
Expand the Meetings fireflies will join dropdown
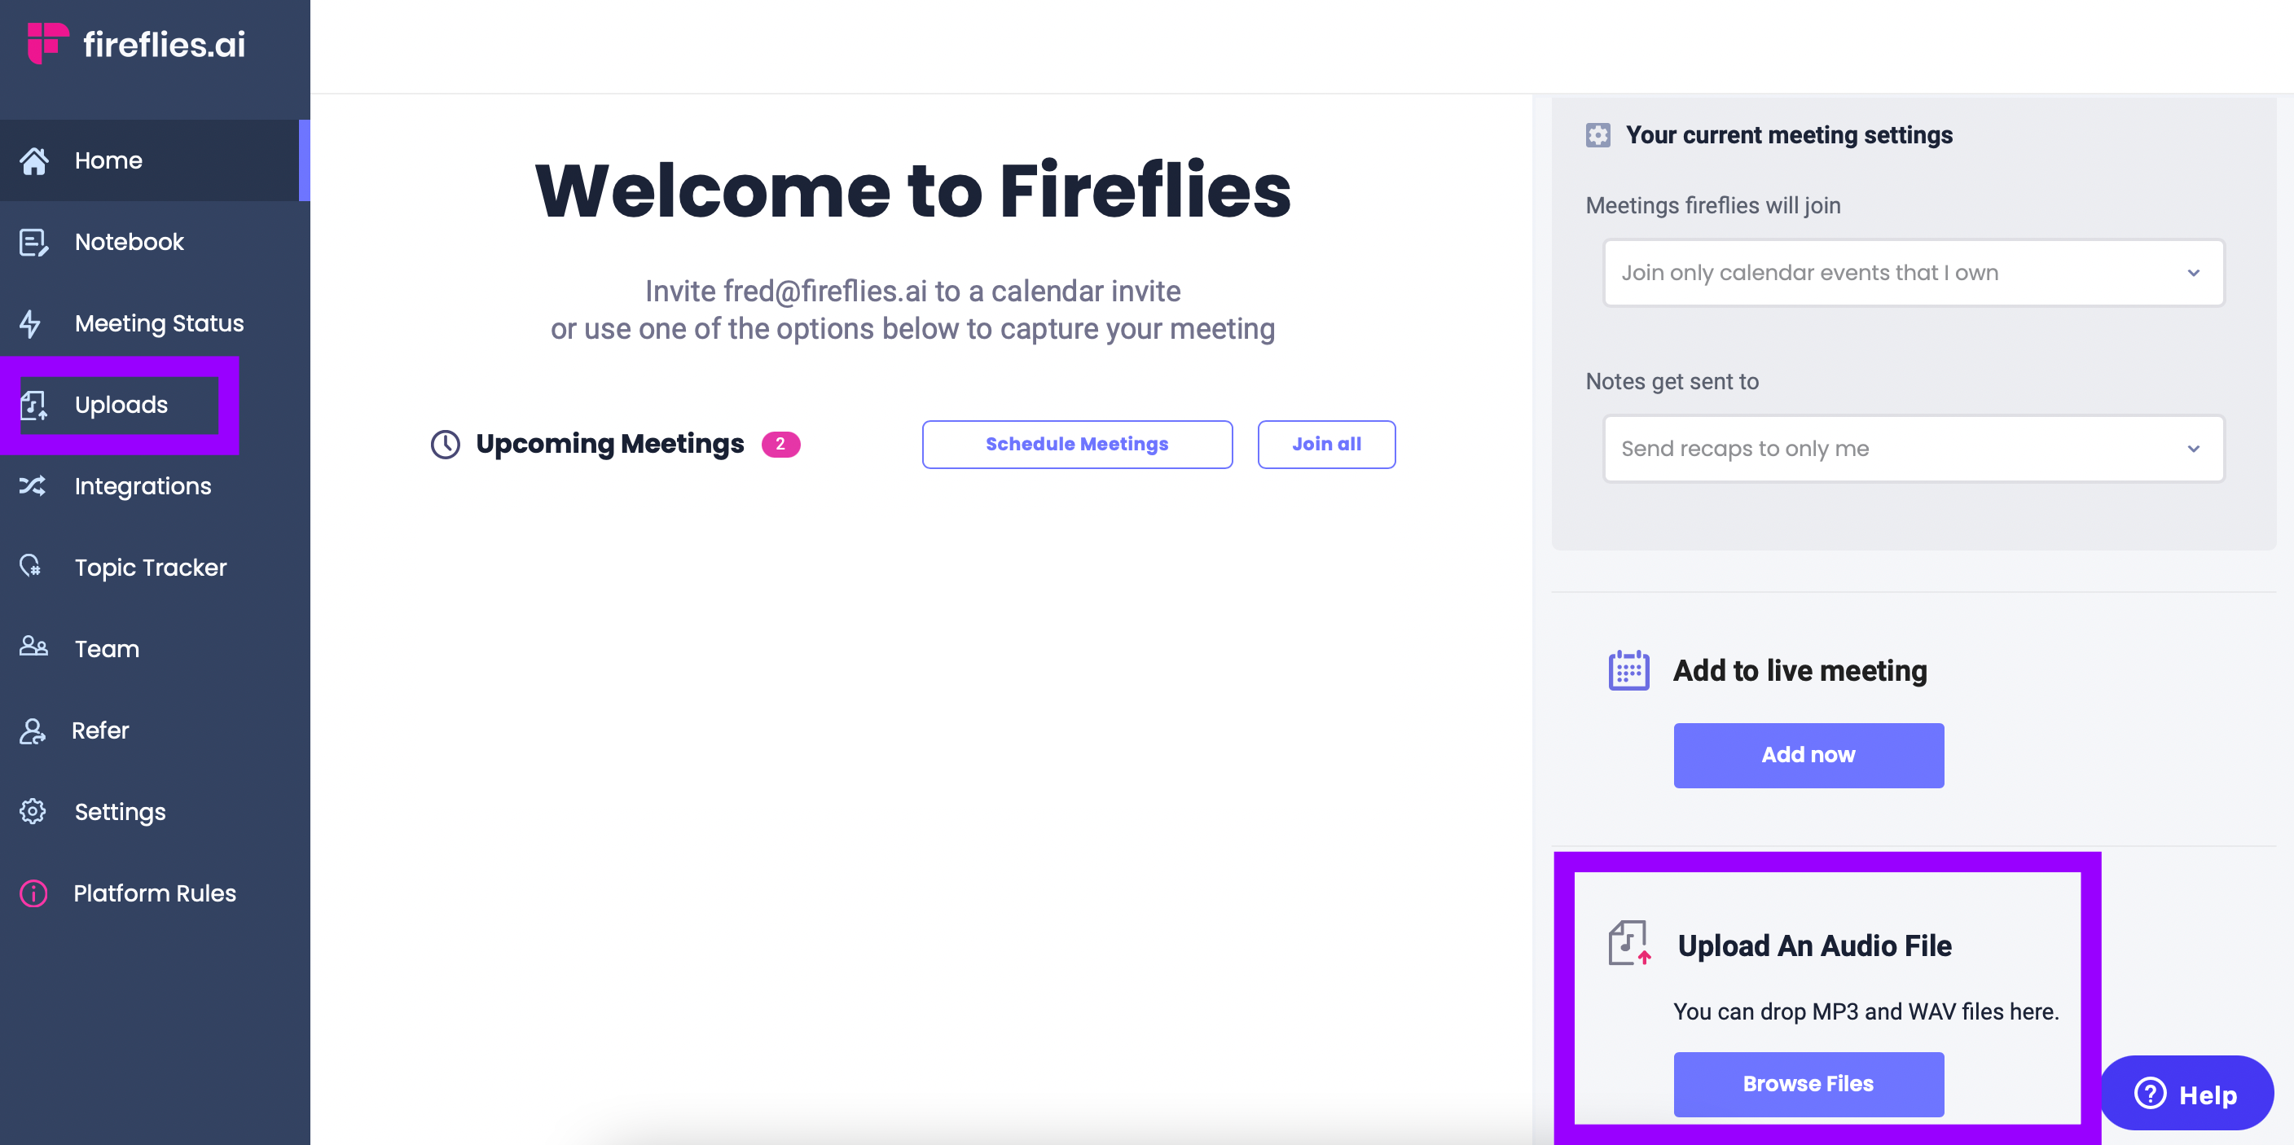1910,272
